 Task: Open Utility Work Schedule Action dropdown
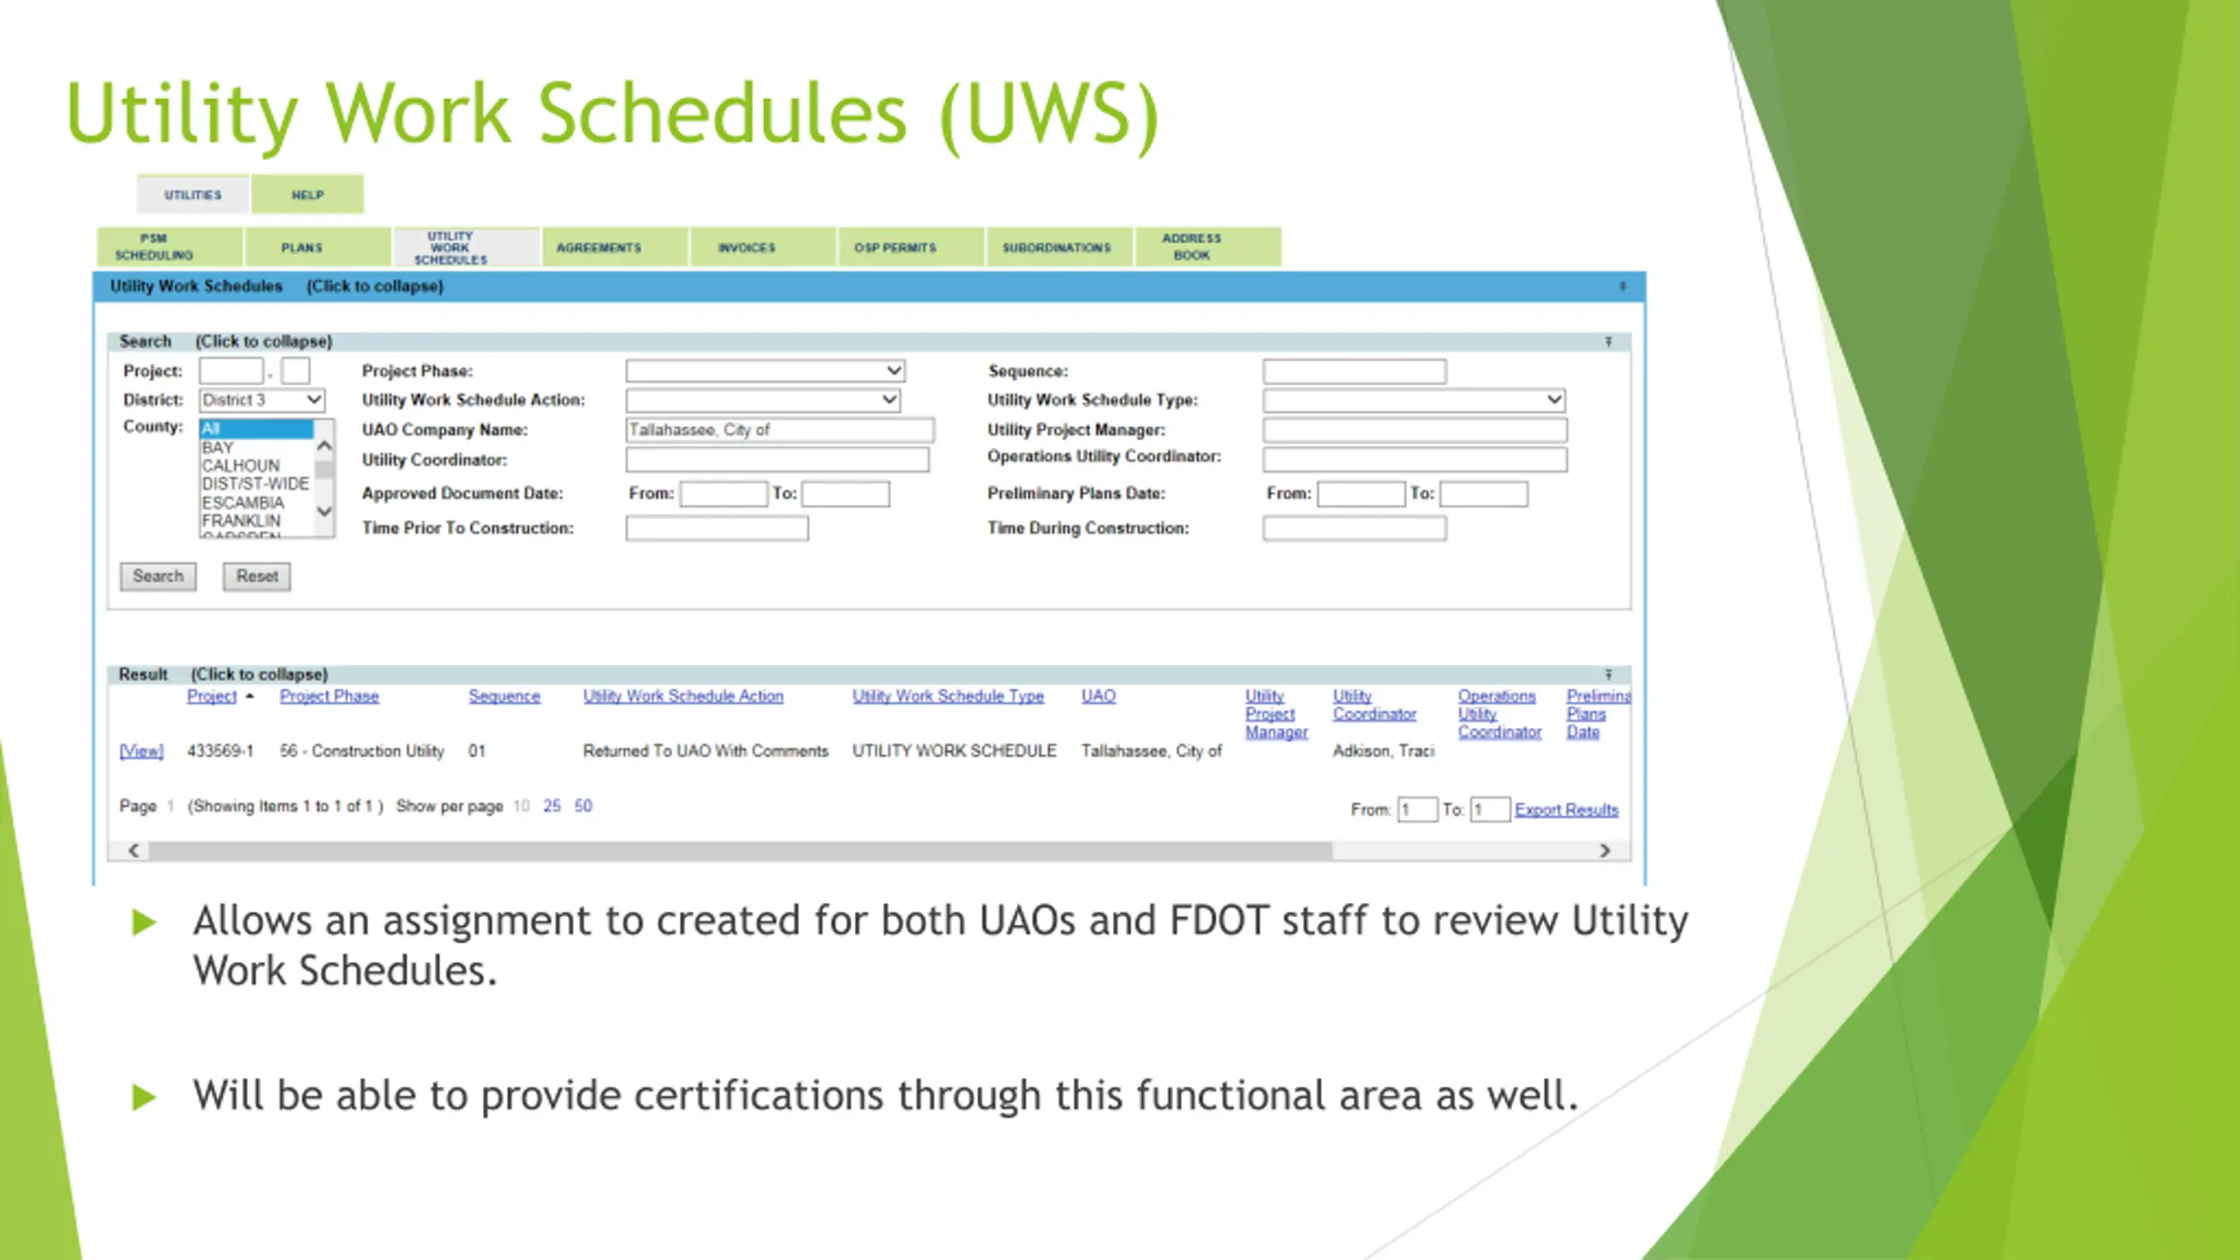pos(762,400)
